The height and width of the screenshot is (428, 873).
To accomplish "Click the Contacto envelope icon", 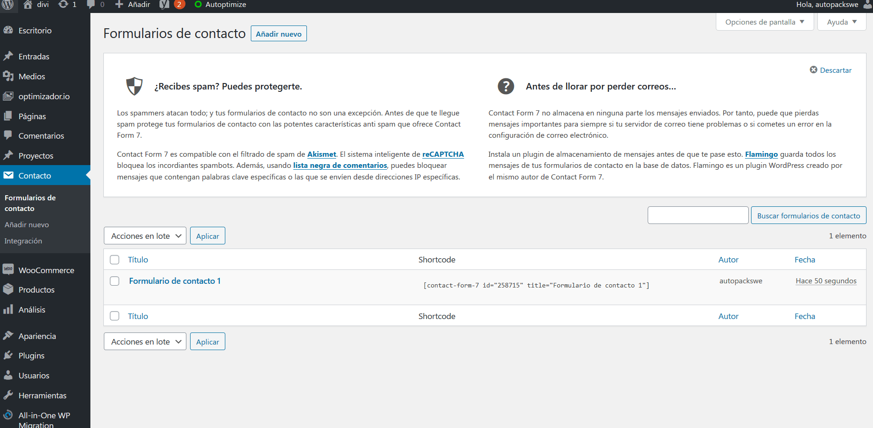I will [8, 175].
